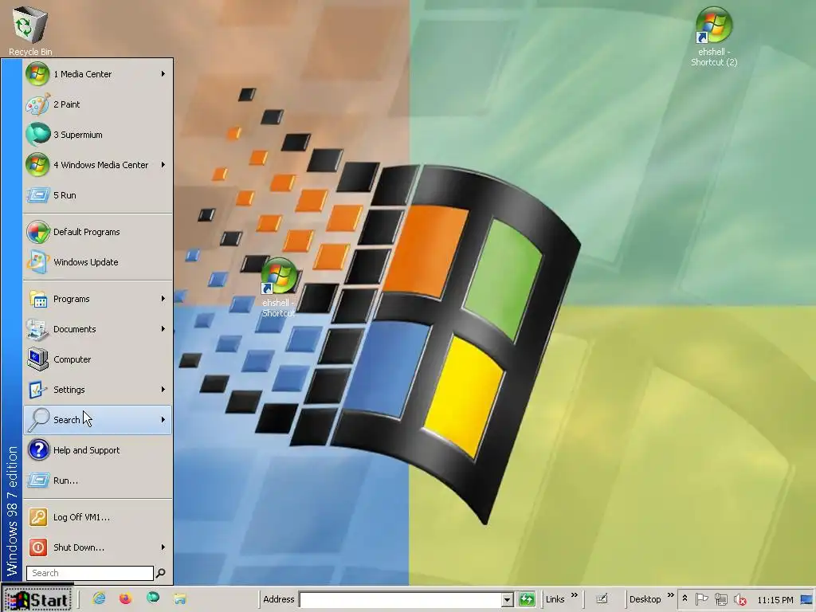Click the tablet input panel pen icon

click(602, 599)
